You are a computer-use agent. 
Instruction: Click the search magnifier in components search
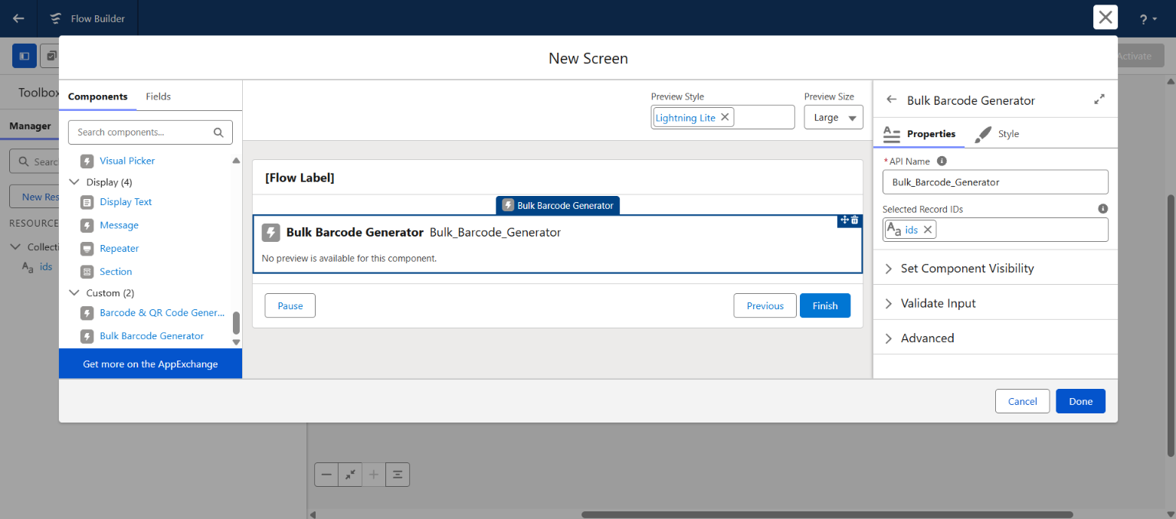218,132
